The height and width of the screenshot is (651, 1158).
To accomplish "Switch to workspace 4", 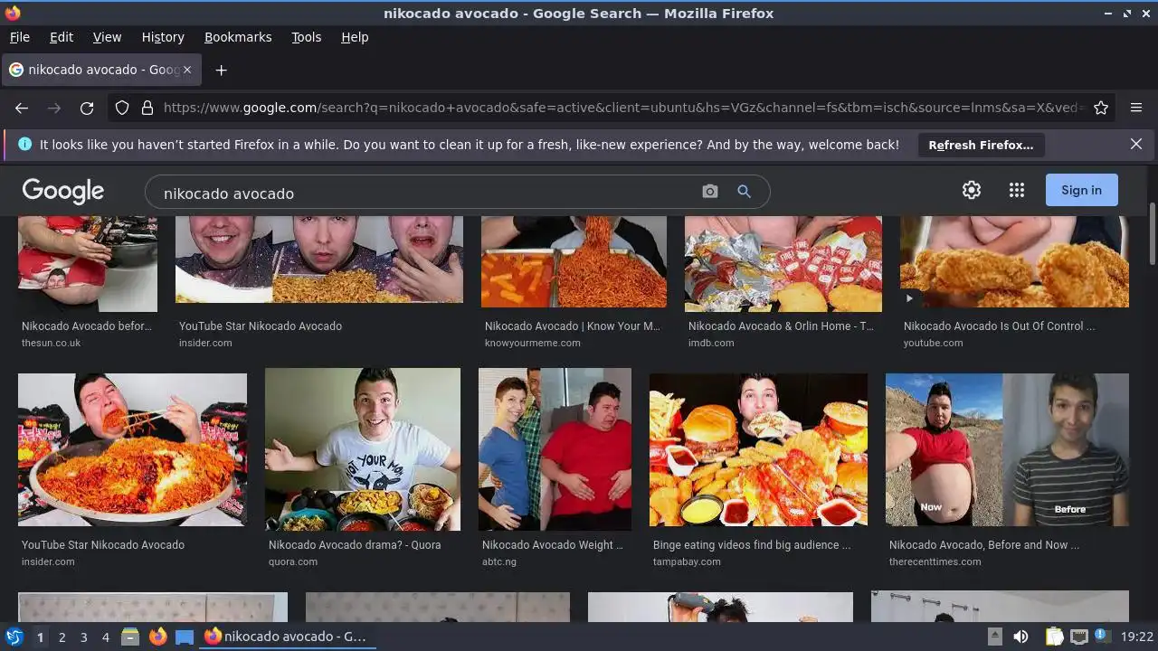I will (105, 637).
